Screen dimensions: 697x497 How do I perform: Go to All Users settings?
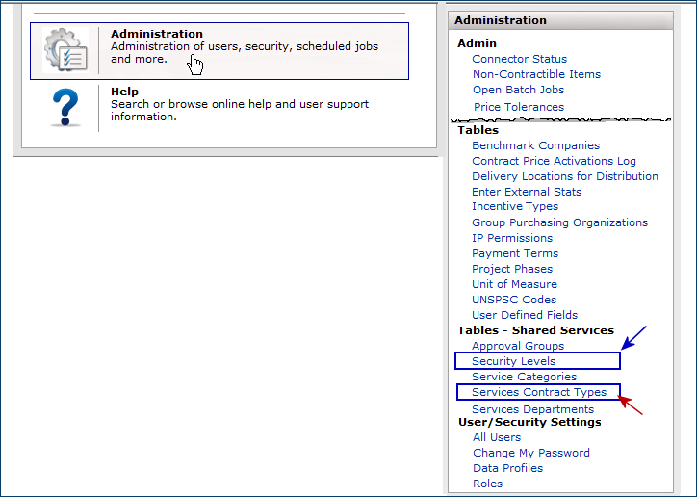point(496,437)
